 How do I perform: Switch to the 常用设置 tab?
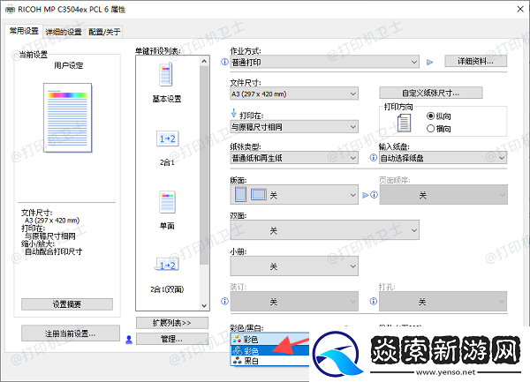24,31
